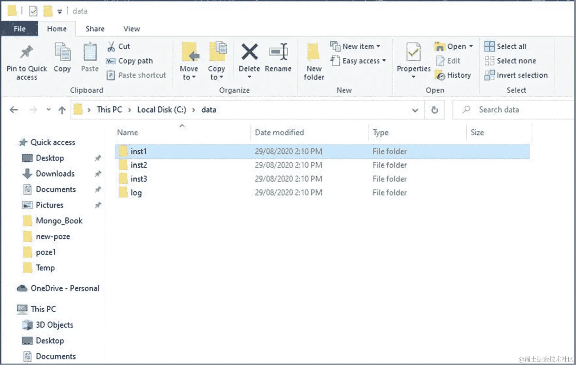Click Local Disk (C:) breadcrumb
This screenshot has width=576, height=365.
coord(162,109)
